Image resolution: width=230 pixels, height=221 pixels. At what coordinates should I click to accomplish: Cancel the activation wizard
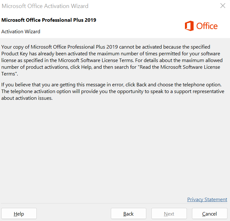click(210, 214)
